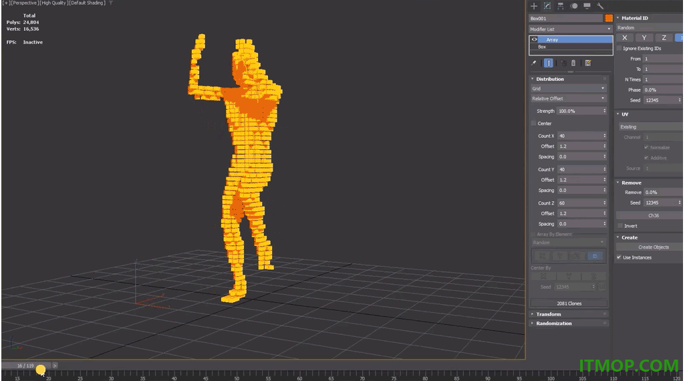This screenshot has height=381, width=685.
Task: Click the Make Unique icon
Action: (x=563, y=63)
